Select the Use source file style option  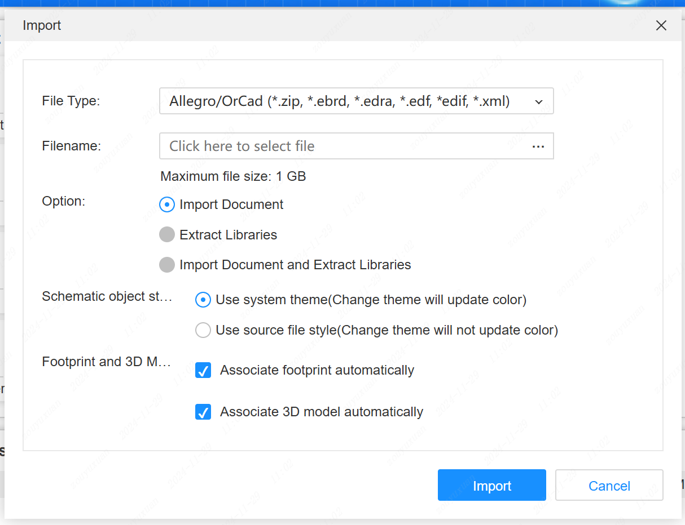pyautogui.click(x=203, y=330)
